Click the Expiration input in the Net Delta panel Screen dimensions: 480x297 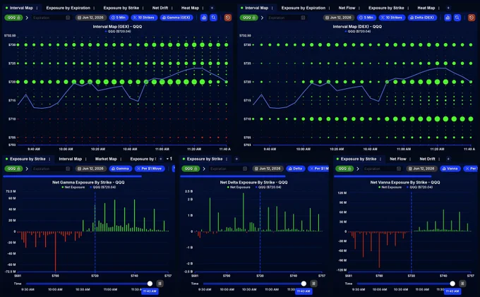pos(229,169)
